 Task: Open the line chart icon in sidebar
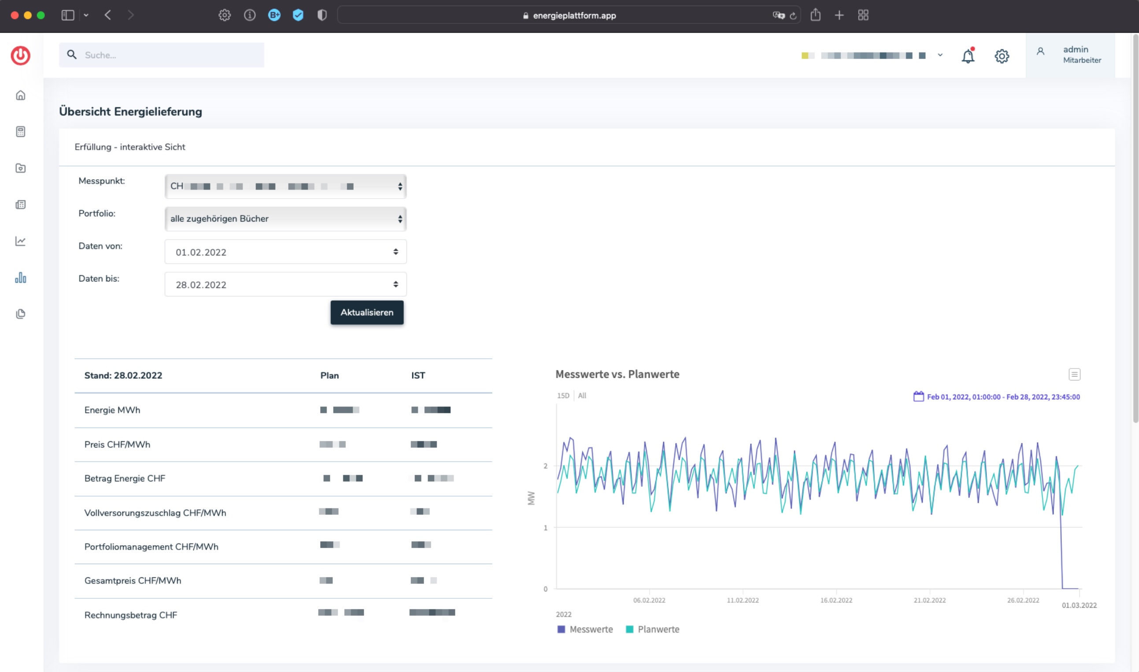[20, 241]
